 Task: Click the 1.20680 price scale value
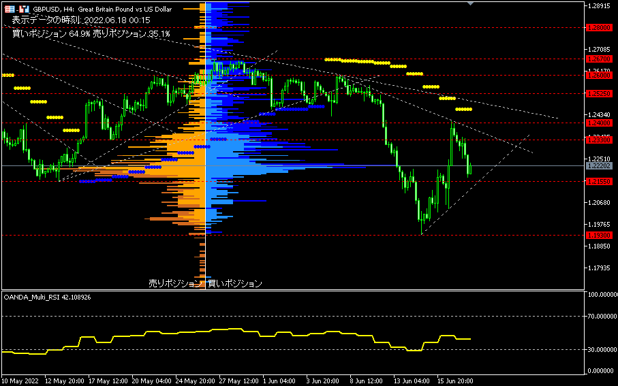coord(599,202)
